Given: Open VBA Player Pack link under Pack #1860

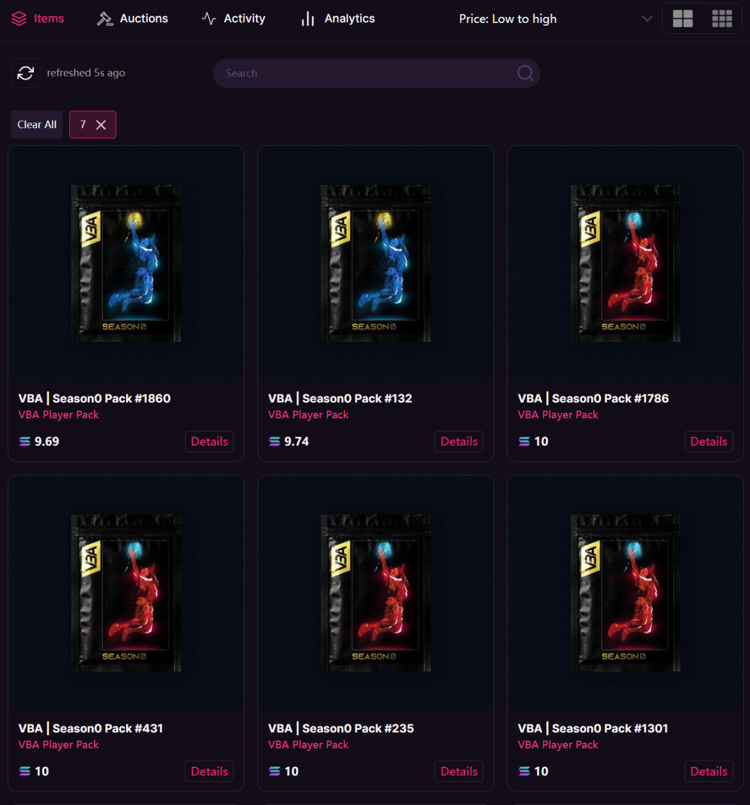Looking at the screenshot, I should pos(59,415).
